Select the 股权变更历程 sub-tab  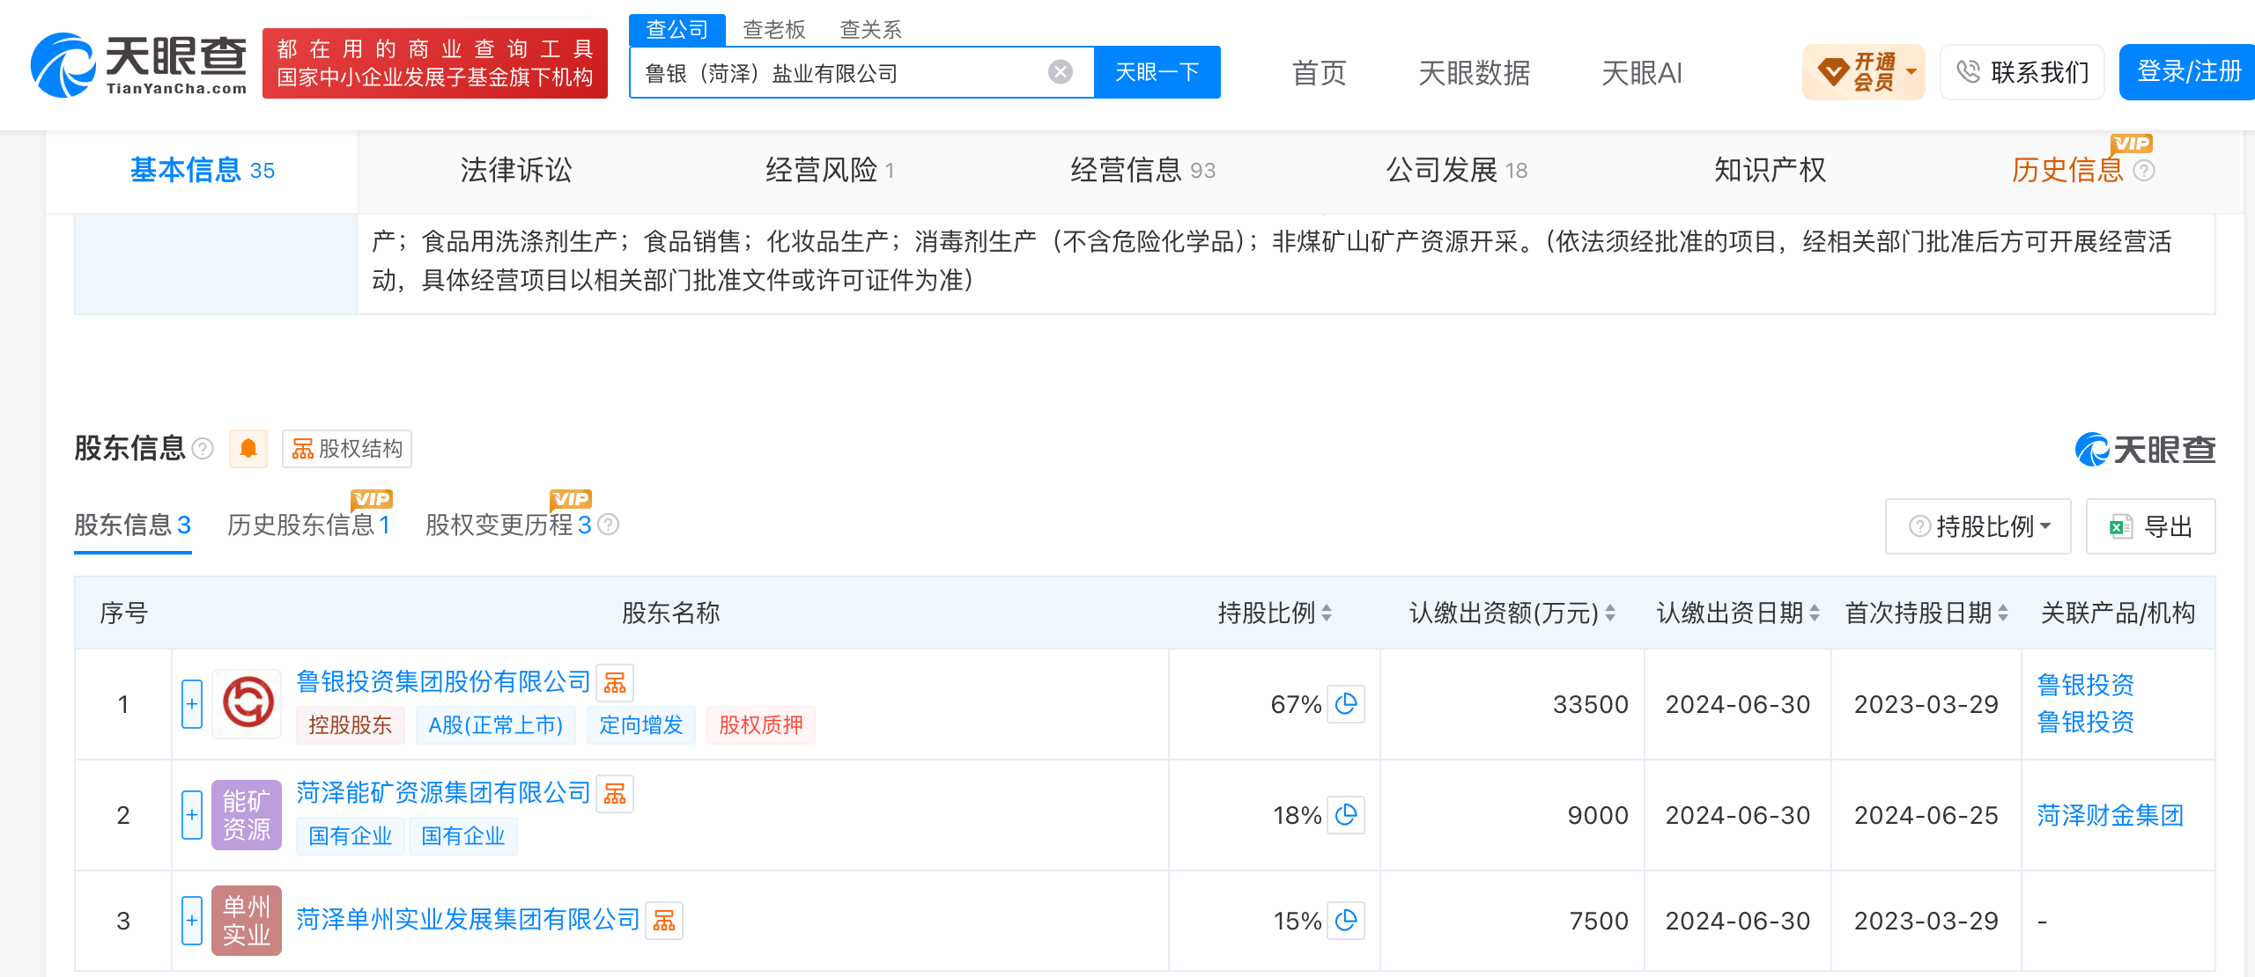(508, 525)
